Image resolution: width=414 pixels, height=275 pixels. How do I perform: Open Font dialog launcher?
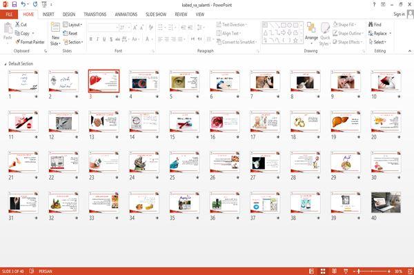tap(153, 51)
